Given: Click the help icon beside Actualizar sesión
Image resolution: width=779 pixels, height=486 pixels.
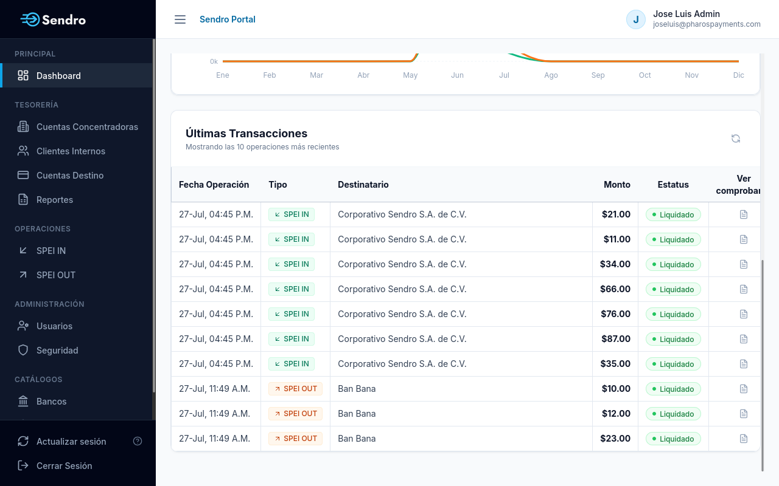Looking at the screenshot, I should click(138, 441).
